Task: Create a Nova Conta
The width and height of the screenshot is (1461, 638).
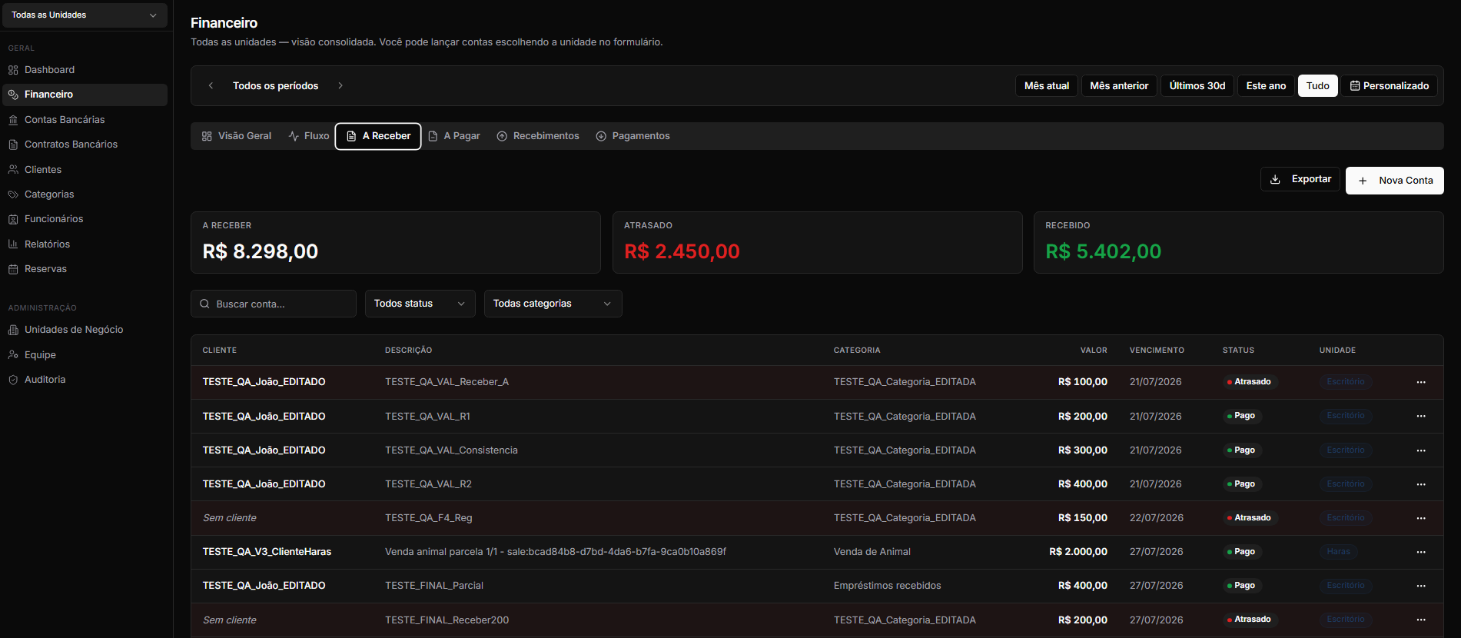Action: (x=1395, y=181)
